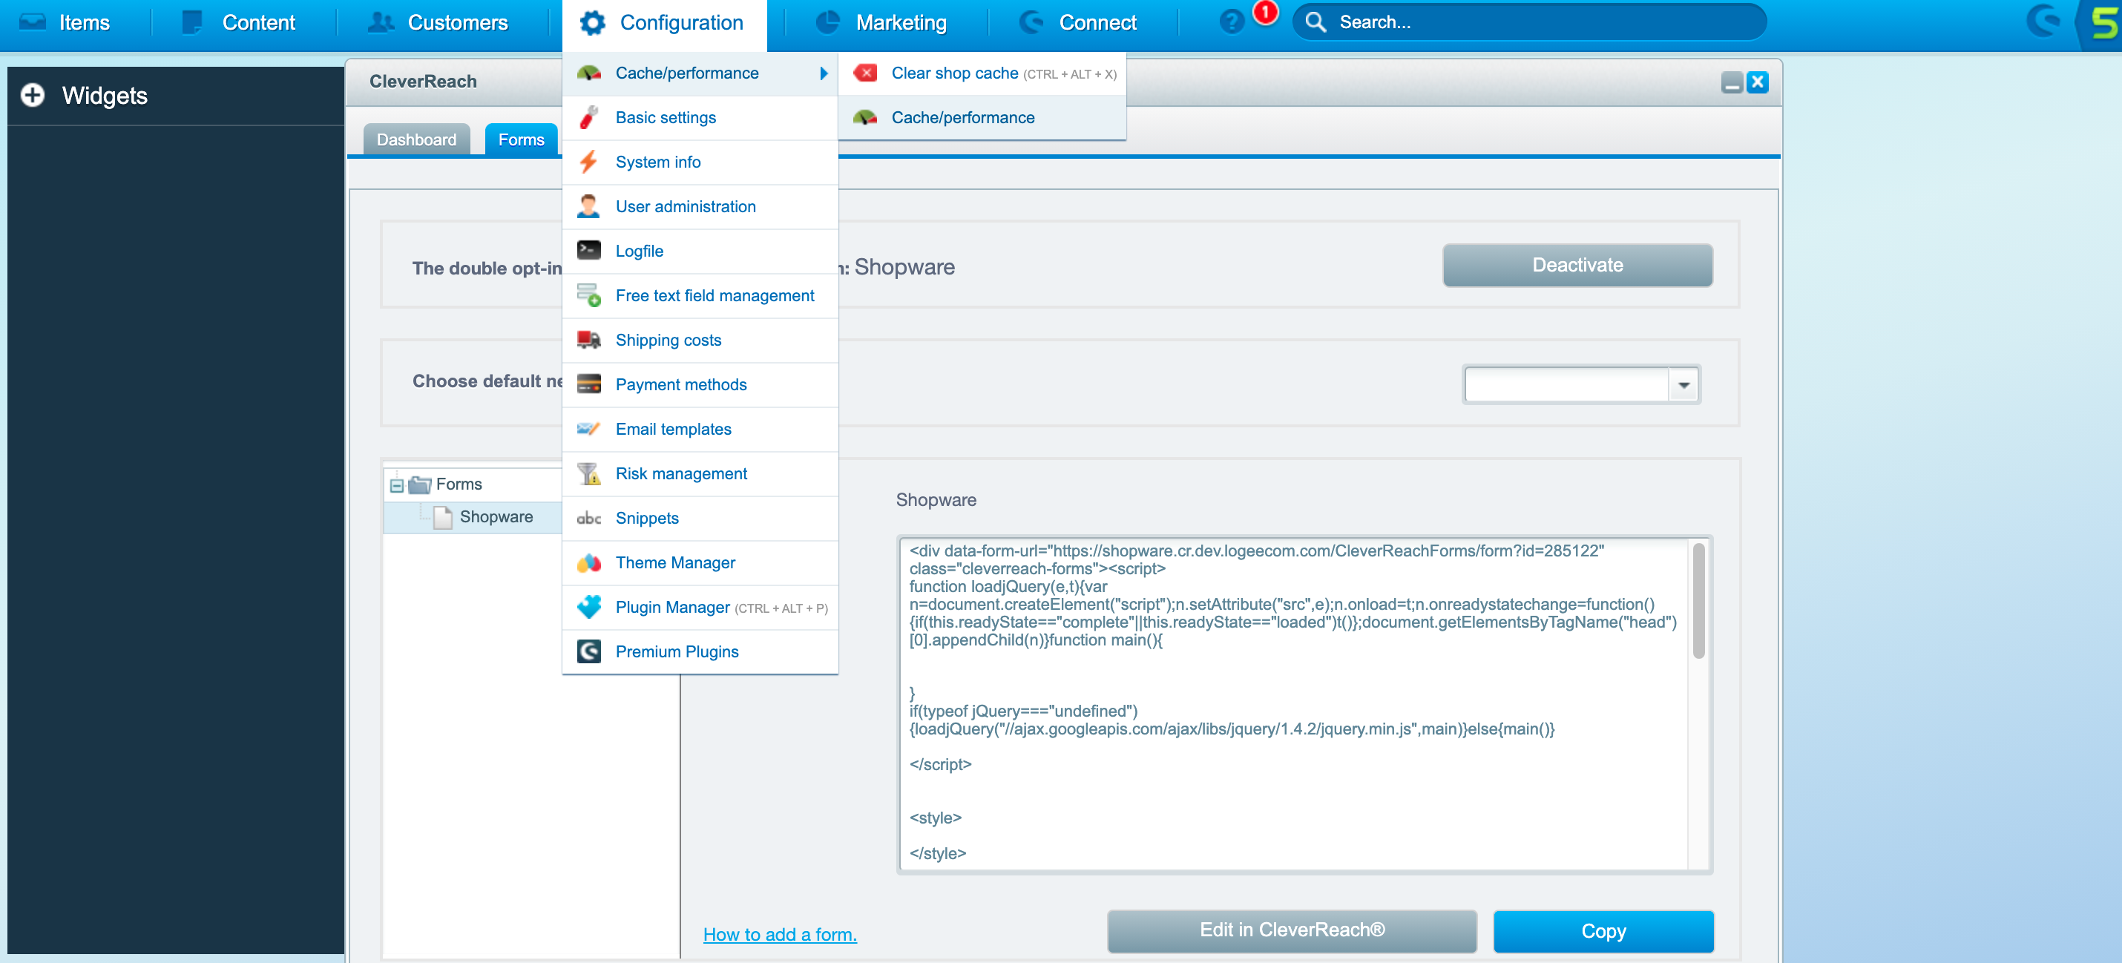This screenshot has width=2122, height=963.
Task: Switch to the Dashboard tab
Action: pos(416,139)
